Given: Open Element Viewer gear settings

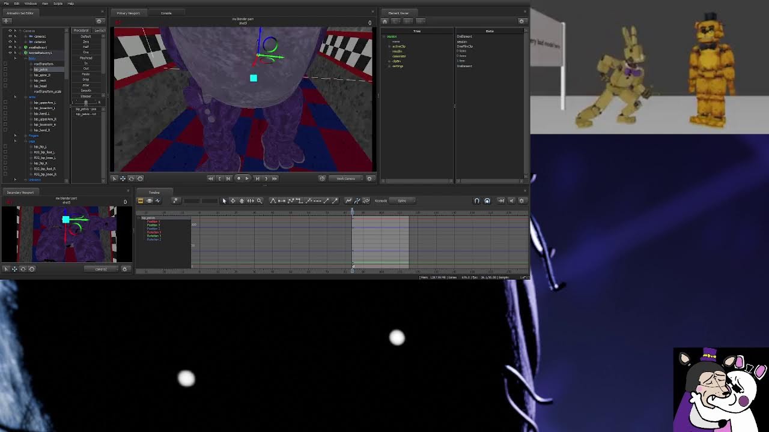Looking at the screenshot, I should coord(521,21).
